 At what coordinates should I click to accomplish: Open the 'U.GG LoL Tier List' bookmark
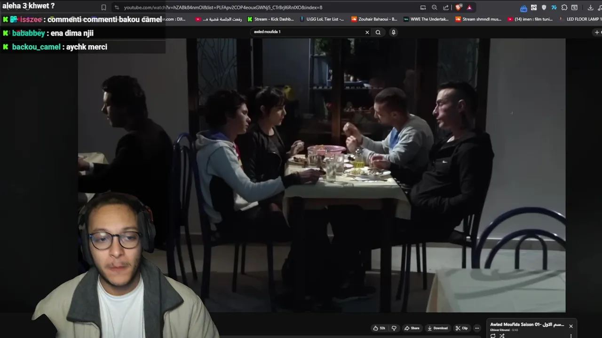(x=321, y=19)
